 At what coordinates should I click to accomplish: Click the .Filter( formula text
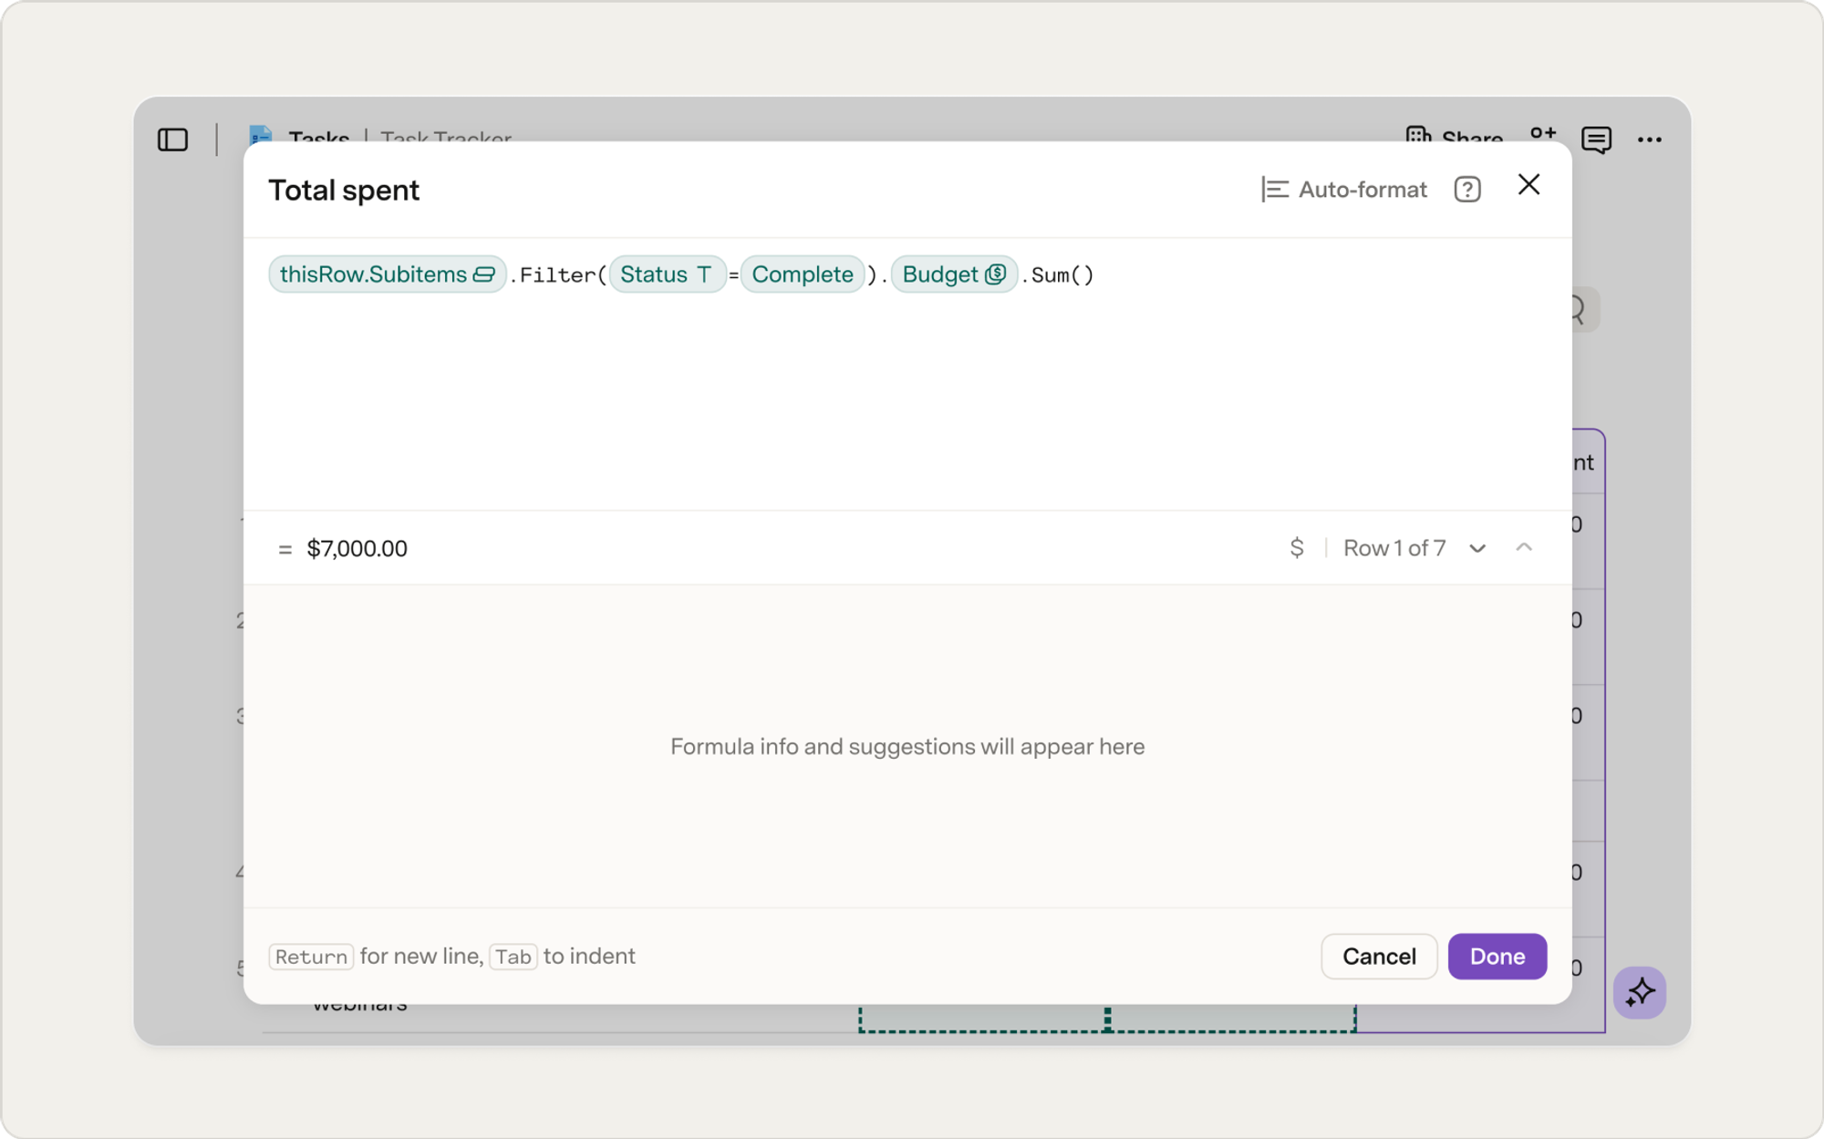[x=558, y=275]
